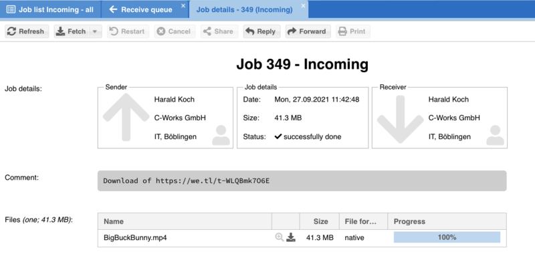Viewport: 535px width, 276px height.
Task: Click the Forward button
Action: [307, 31]
